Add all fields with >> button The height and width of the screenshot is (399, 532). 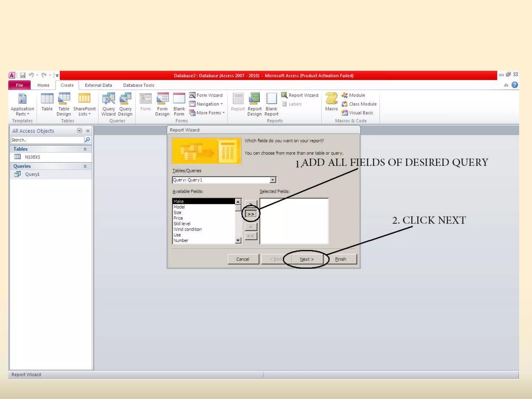(x=251, y=214)
